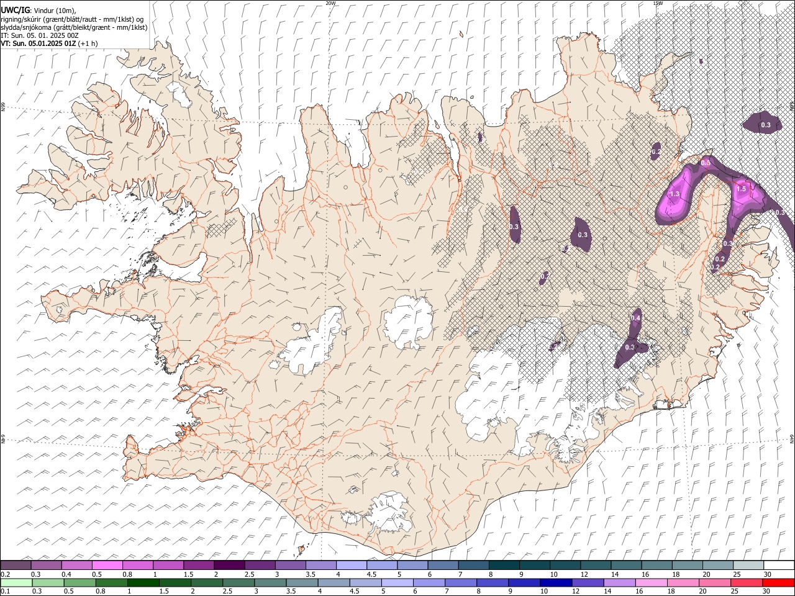Click the UWC/IG title text
This screenshot has width=795, height=596.
[x=15, y=10]
